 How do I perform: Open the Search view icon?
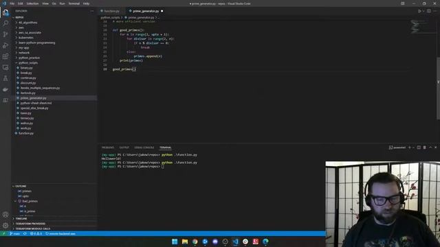(5, 23)
